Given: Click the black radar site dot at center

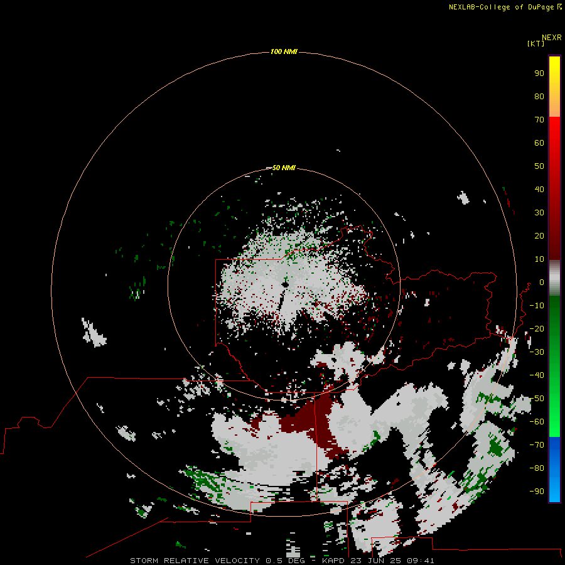Looking at the screenshot, I should click(x=286, y=284).
